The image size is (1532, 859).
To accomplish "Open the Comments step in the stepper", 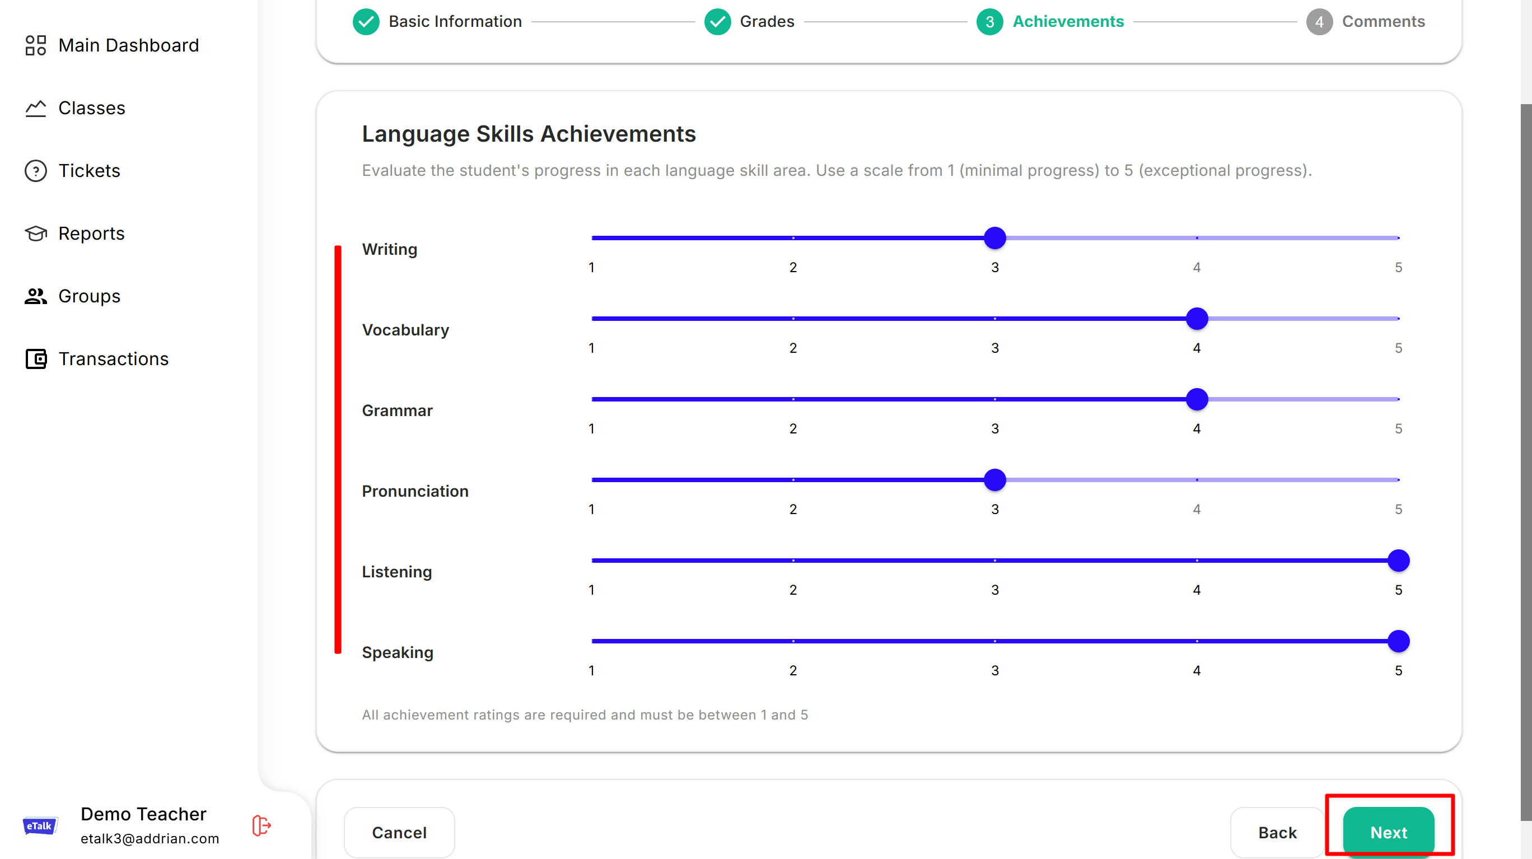I will click(x=1382, y=22).
